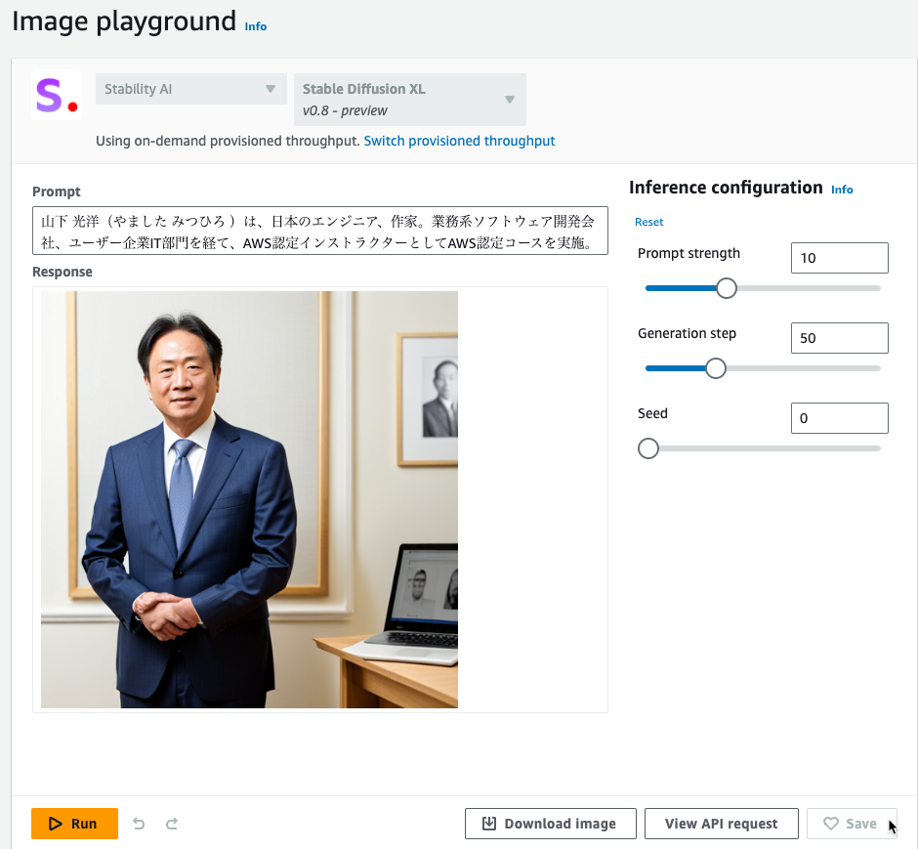Click the Seed label

pyautogui.click(x=652, y=413)
